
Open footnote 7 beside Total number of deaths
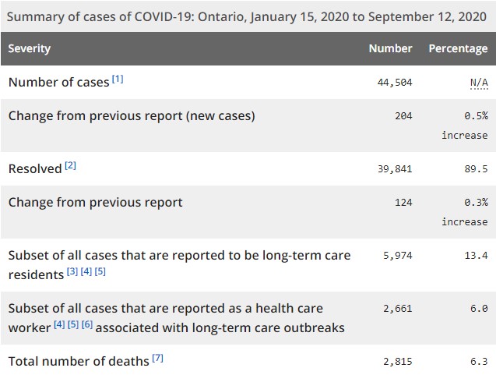pos(158,358)
